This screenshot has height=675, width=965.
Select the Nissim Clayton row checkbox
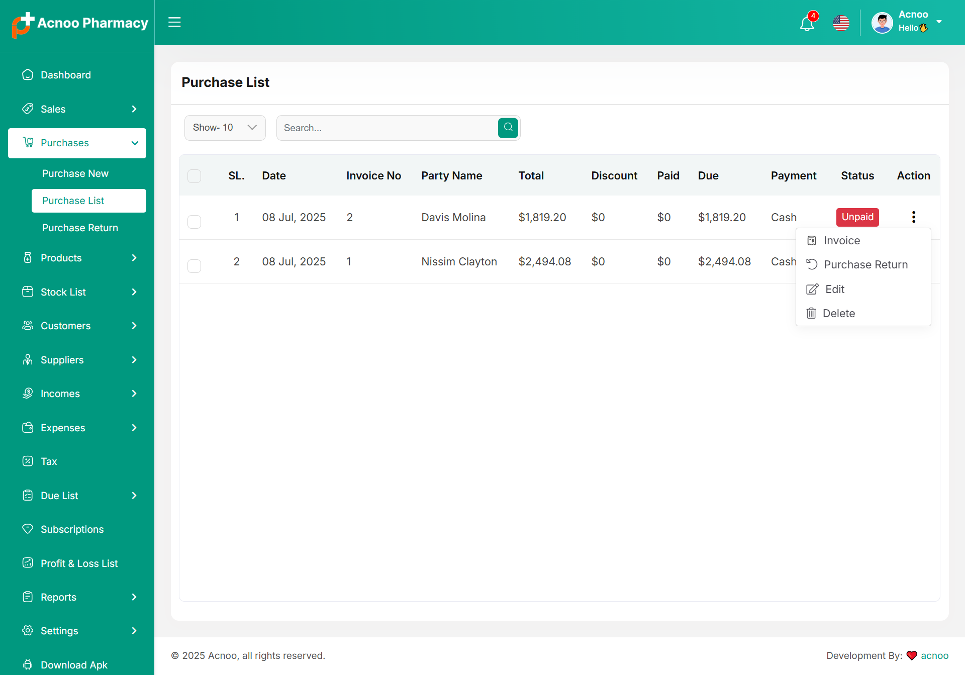(x=194, y=266)
